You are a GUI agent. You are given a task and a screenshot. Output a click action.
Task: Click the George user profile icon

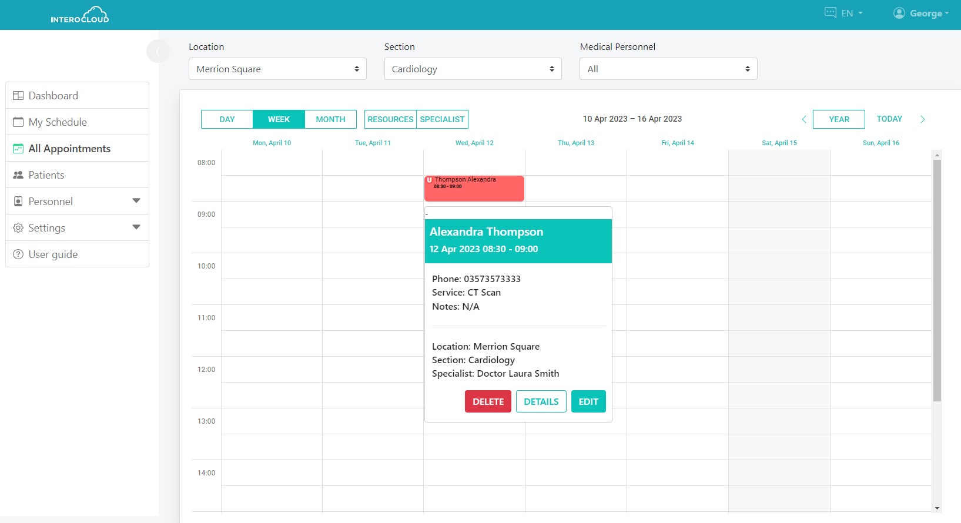point(899,13)
